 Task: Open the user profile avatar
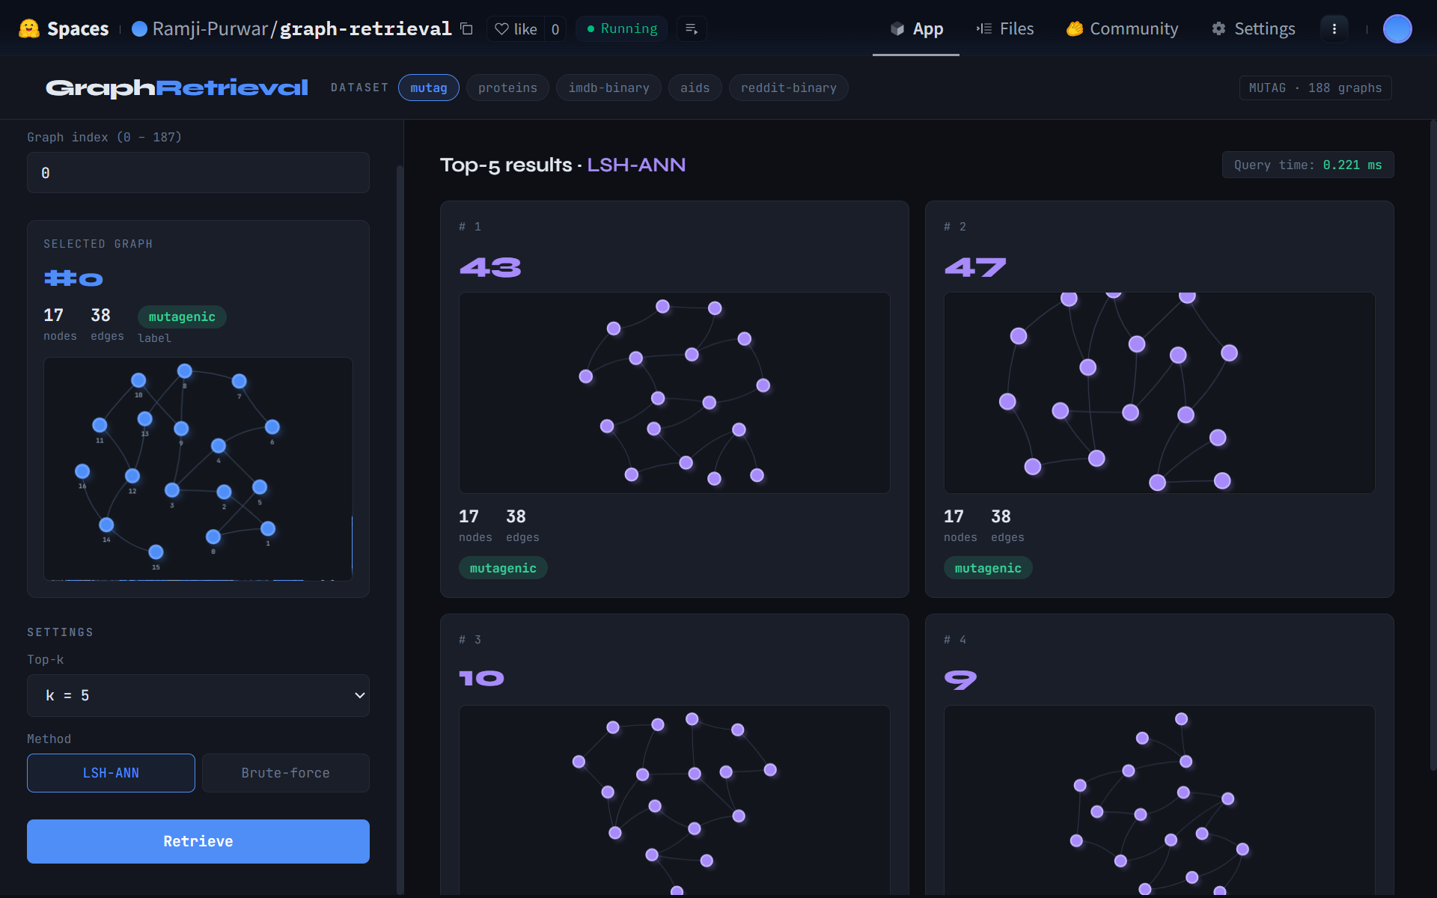click(x=1397, y=28)
